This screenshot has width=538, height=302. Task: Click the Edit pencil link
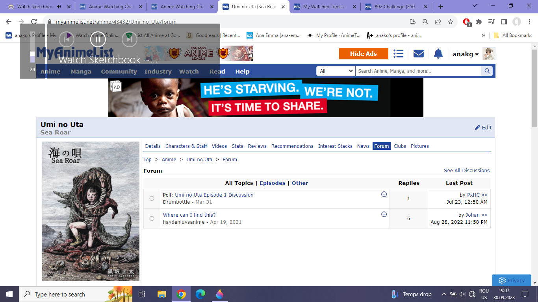point(483,127)
